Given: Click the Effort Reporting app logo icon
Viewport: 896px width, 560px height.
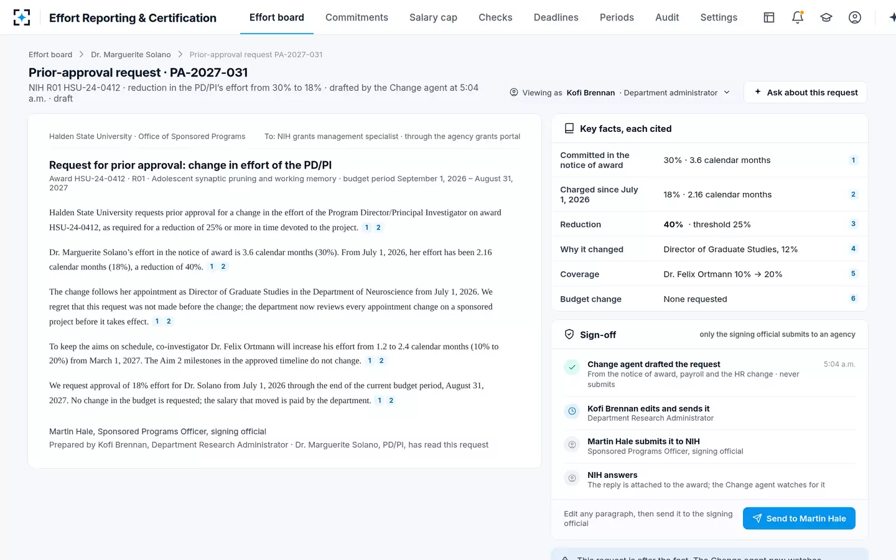Looking at the screenshot, I should tap(22, 17).
